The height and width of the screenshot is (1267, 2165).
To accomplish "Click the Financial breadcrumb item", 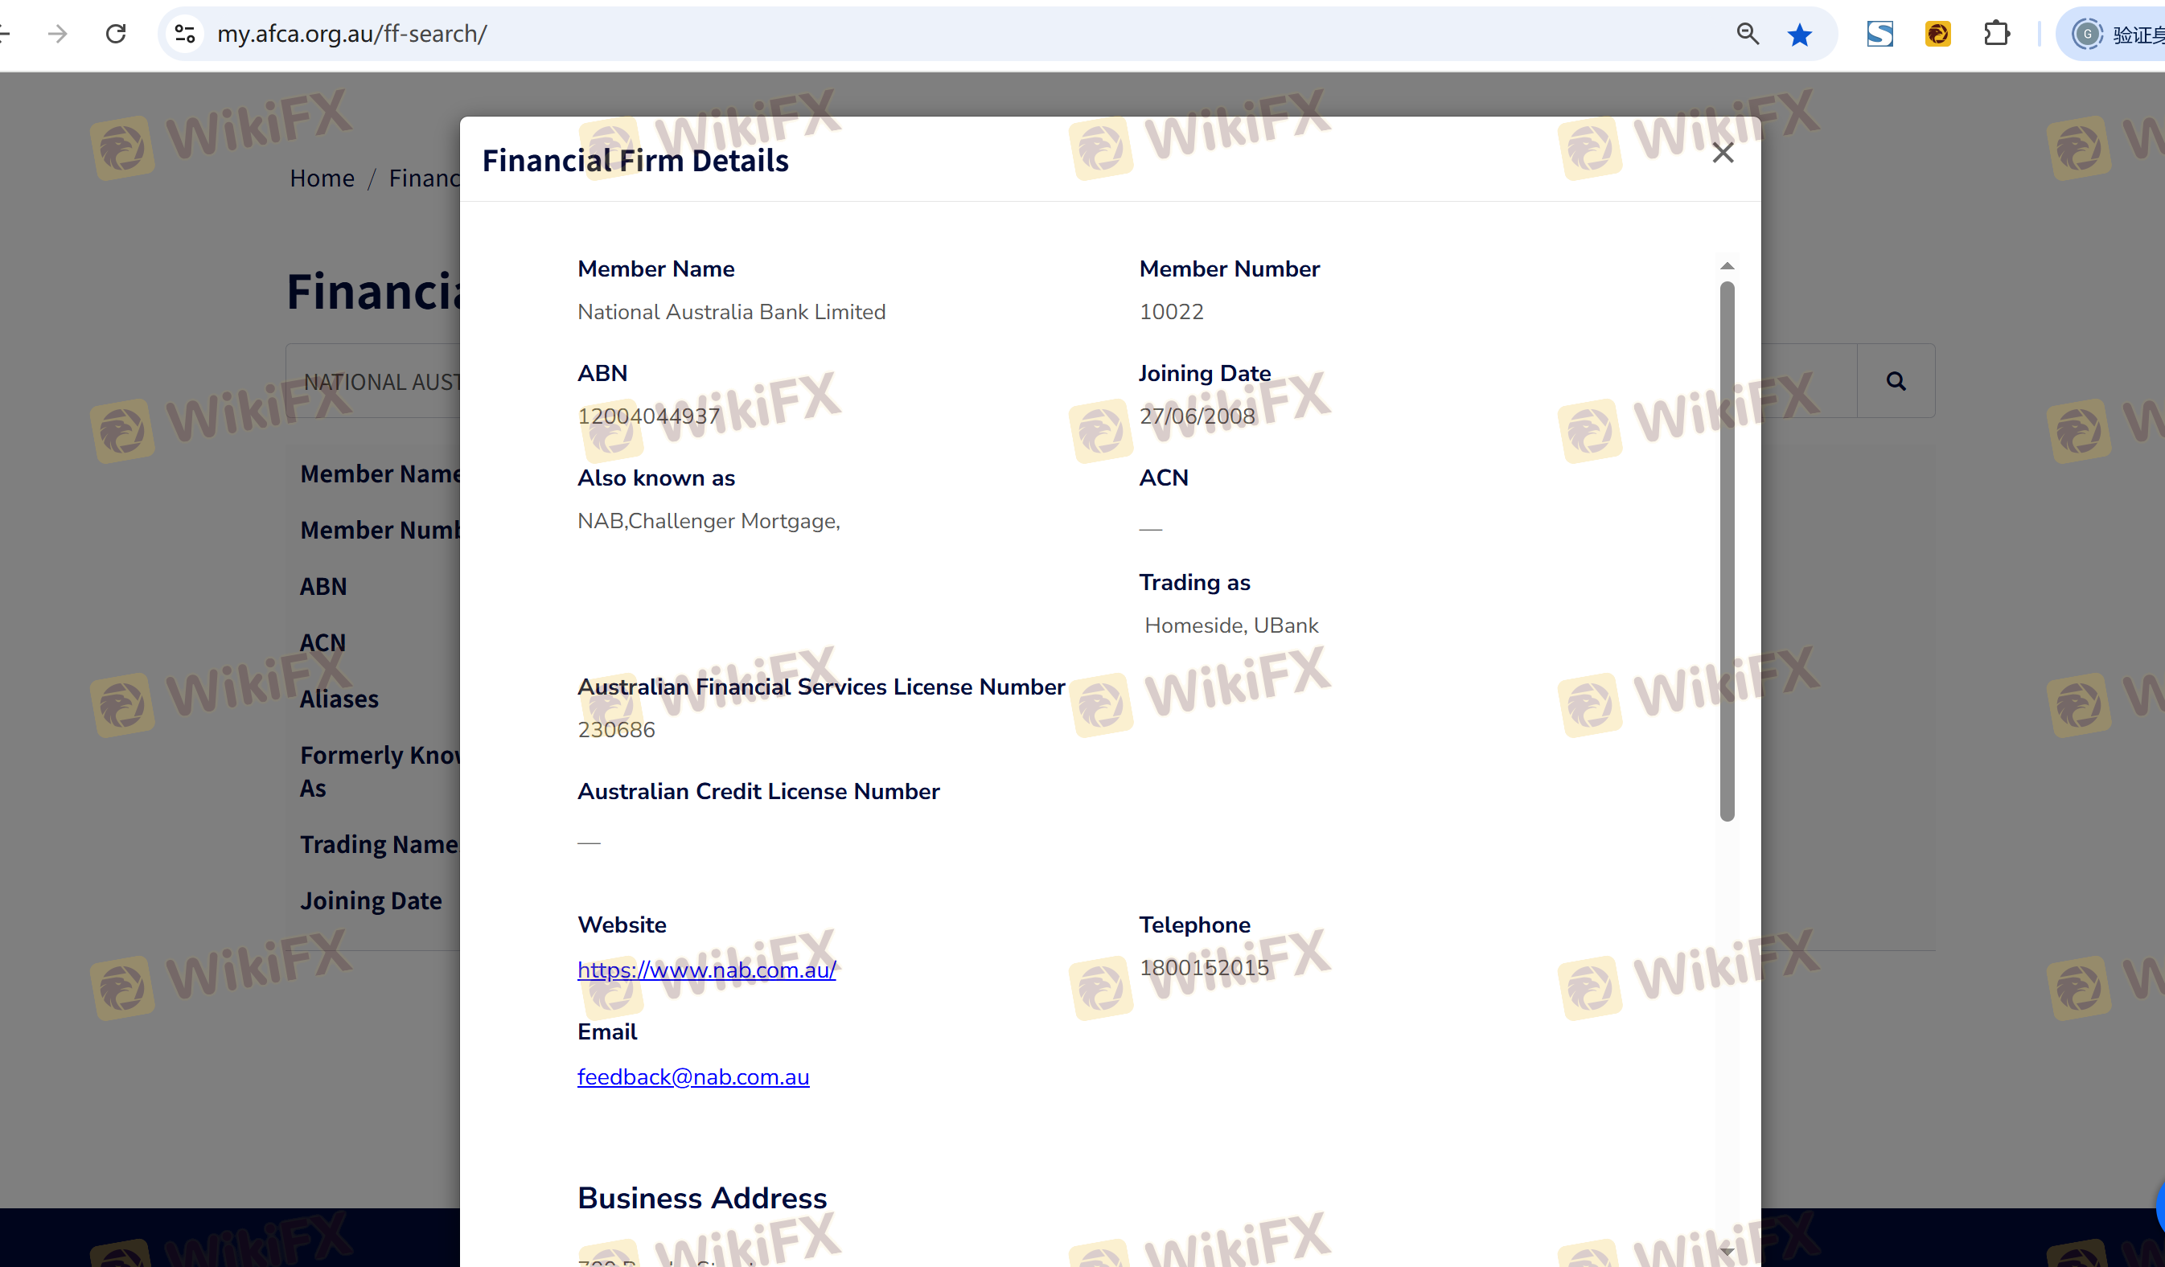I will (x=425, y=178).
